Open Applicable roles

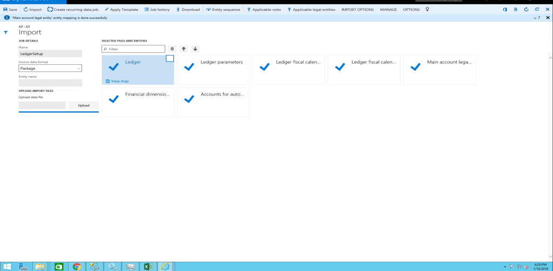click(x=264, y=10)
